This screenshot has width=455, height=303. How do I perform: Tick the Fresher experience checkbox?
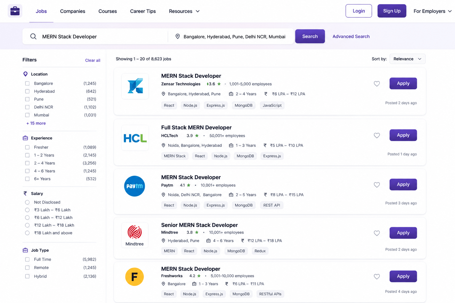[27, 147]
